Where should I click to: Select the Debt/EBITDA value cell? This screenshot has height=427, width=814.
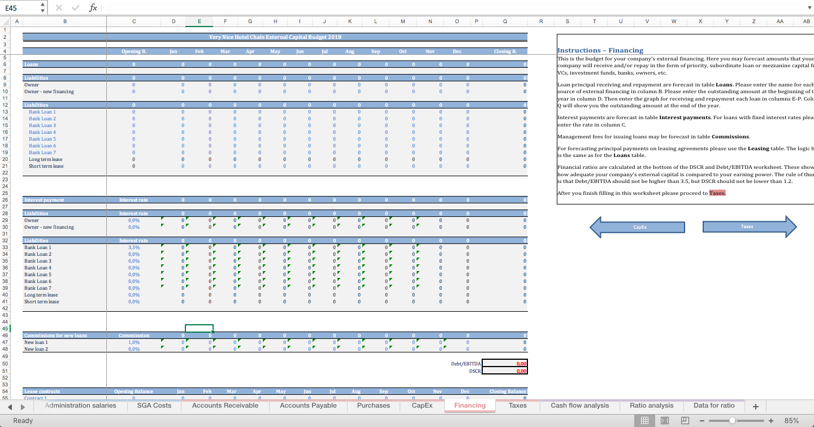(505, 364)
